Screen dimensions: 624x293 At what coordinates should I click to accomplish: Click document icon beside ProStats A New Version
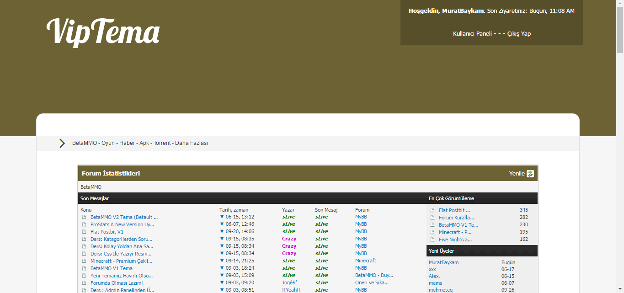click(x=84, y=224)
